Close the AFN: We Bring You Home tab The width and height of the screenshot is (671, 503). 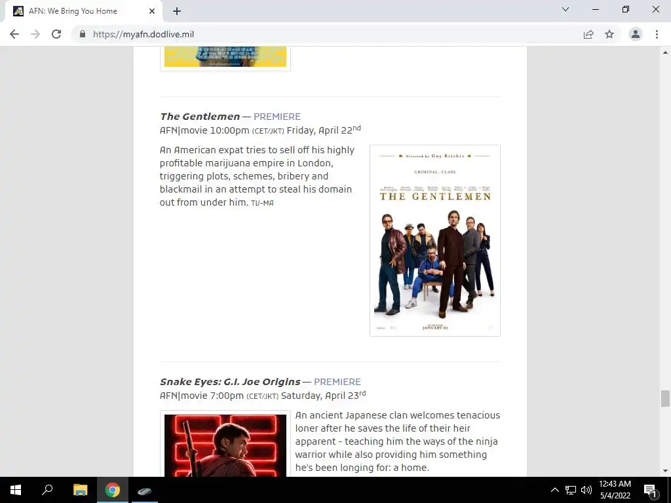pos(152,11)
